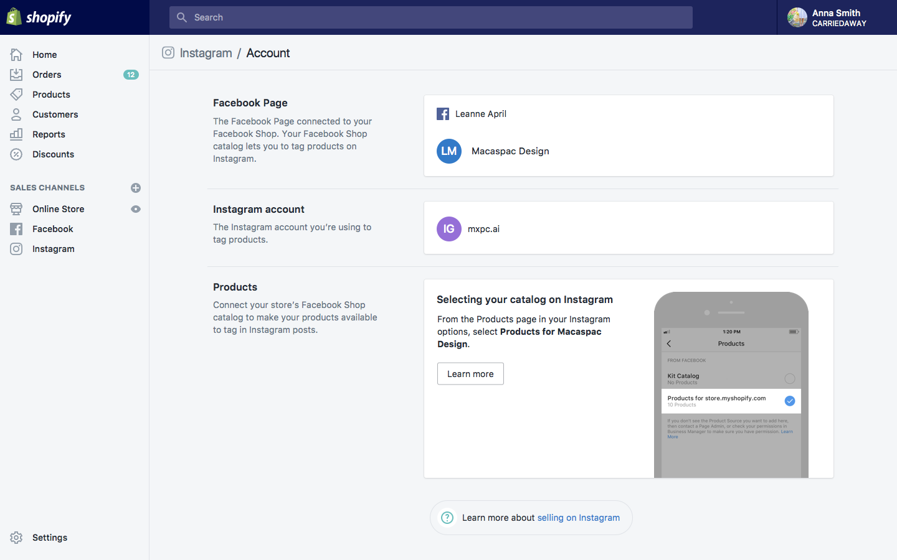Click the Shopify logo
This screenshot has width=897, height=560.
pos(39,17)
